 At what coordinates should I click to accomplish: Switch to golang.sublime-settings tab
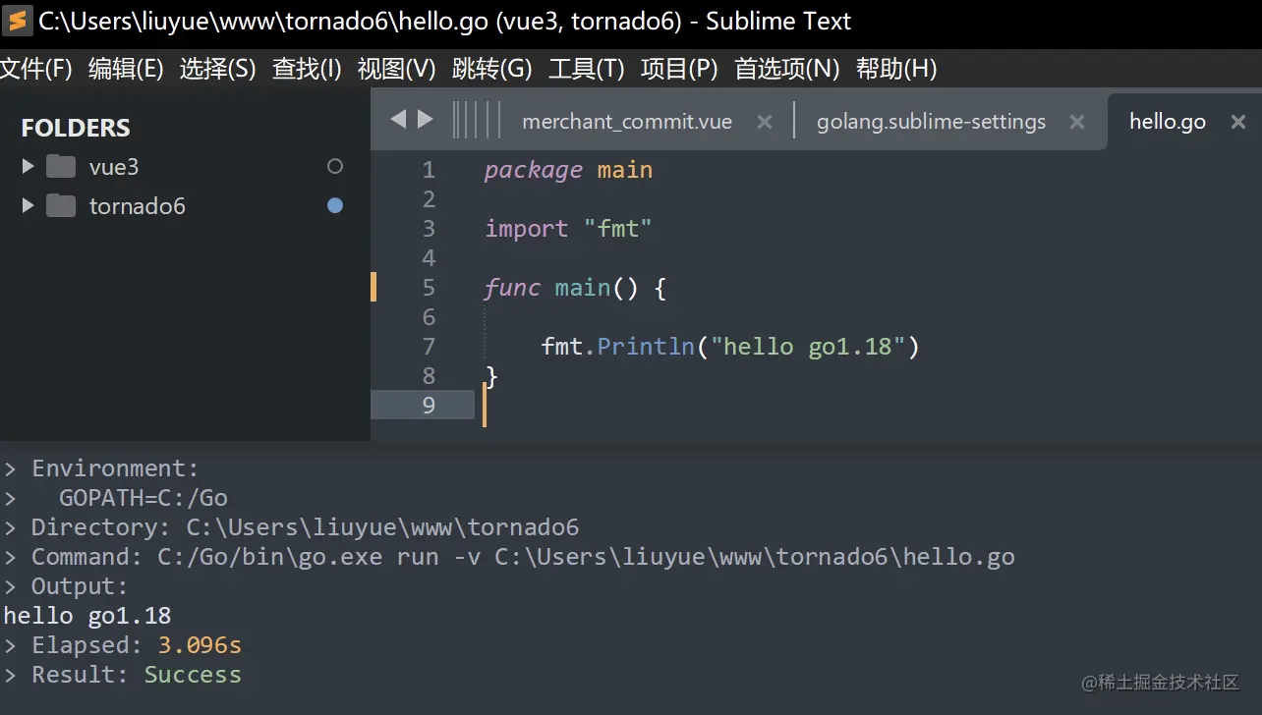[931, 122]
